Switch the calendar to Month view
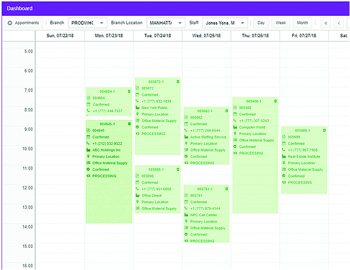 [302, 23]
